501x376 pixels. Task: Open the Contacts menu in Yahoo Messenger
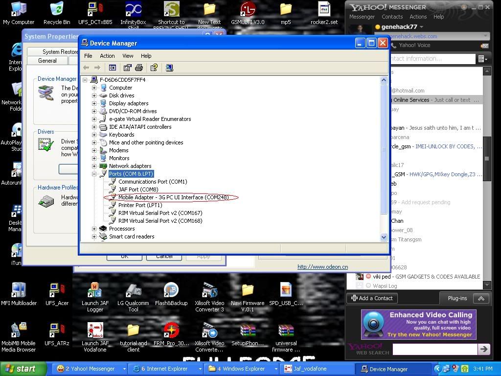[x=392, y=17]
